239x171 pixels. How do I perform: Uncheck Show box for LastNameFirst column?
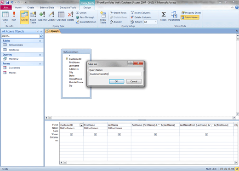[206, 134]
